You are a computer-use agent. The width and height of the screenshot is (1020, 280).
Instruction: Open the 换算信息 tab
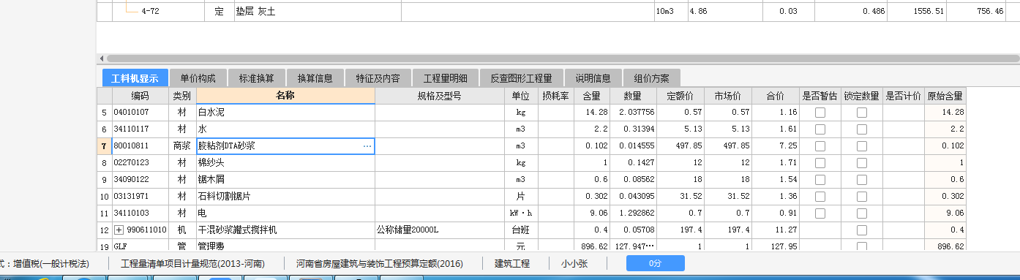(315, 78)
